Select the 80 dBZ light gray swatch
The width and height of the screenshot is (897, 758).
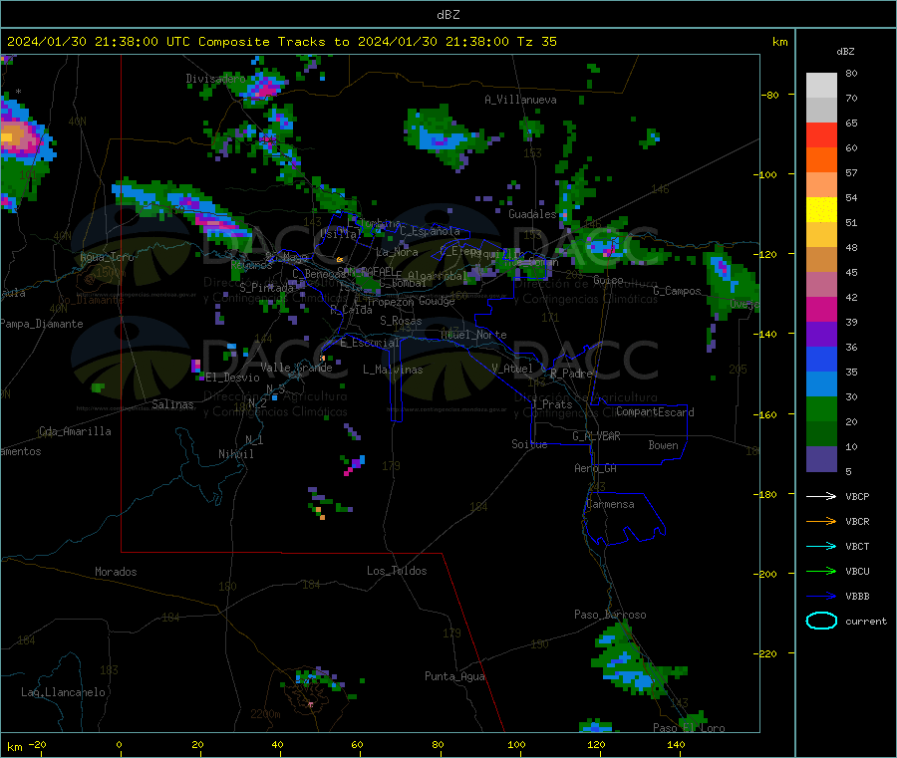click(x=821, y=86)
